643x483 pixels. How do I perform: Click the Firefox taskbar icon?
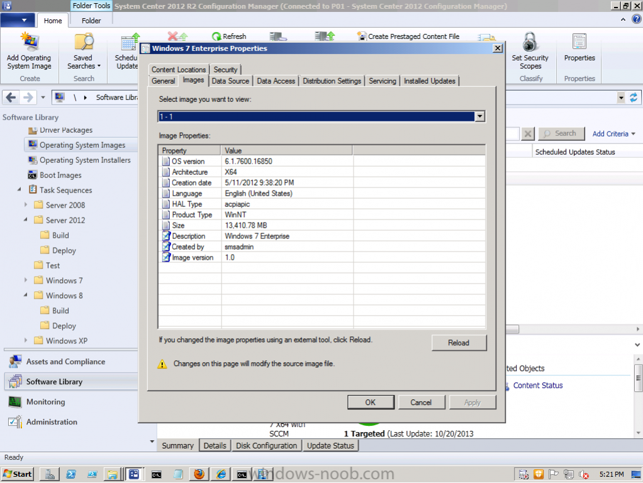(x=199, y=474)
